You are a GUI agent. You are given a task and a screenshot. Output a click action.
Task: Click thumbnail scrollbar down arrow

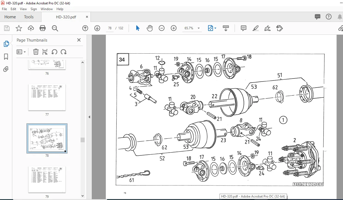tap(82, 196)
